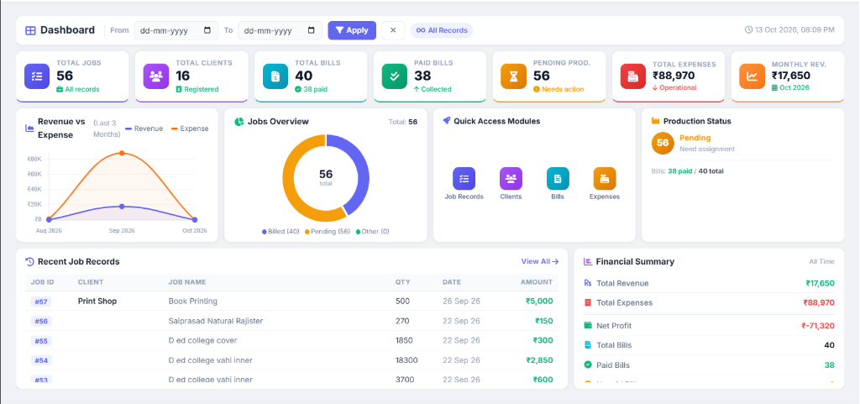Click the Paid Bills check-circle icon in summary
Image resolution: width=860 pixels, height=404 pixels.
[x=588, y=365]
